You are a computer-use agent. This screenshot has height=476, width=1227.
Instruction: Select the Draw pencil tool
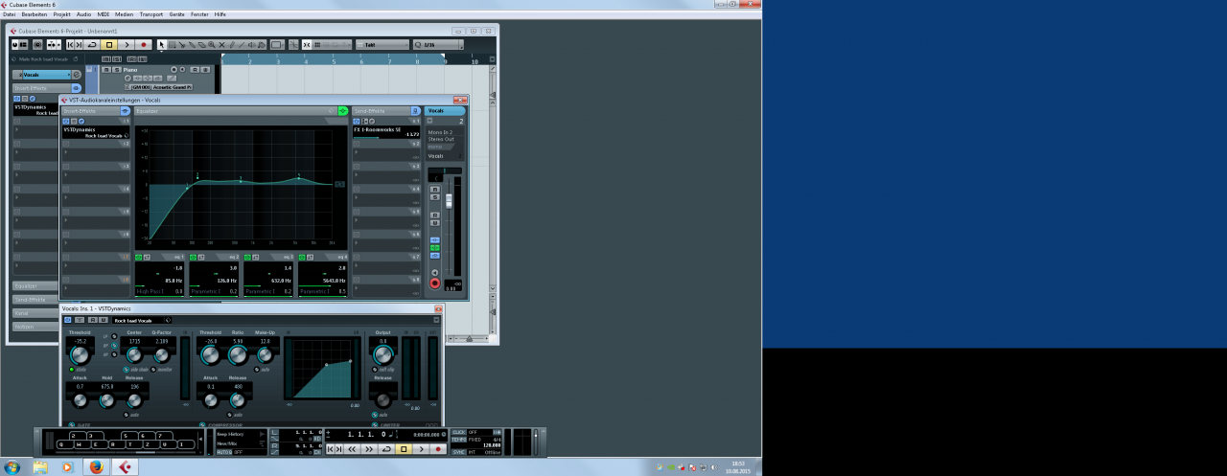232,45
